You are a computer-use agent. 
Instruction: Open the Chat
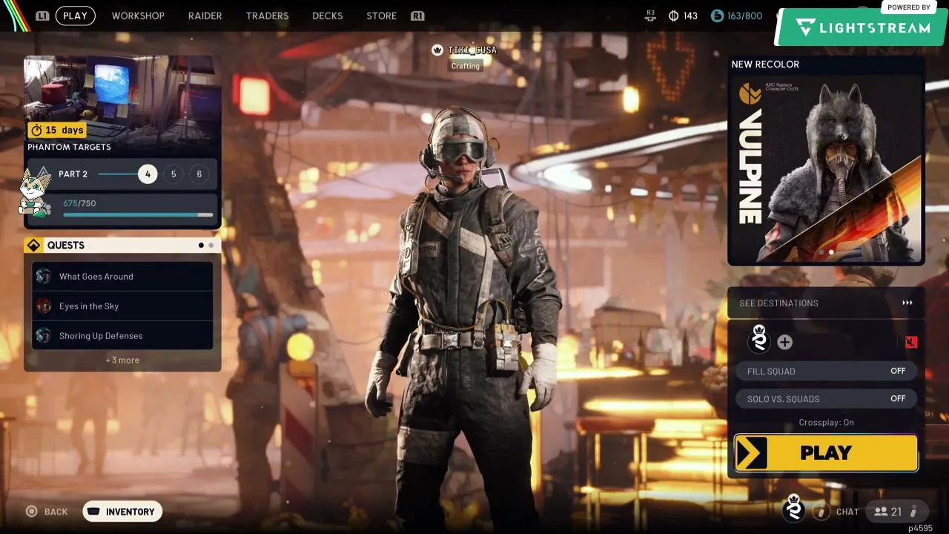(847, 512)
